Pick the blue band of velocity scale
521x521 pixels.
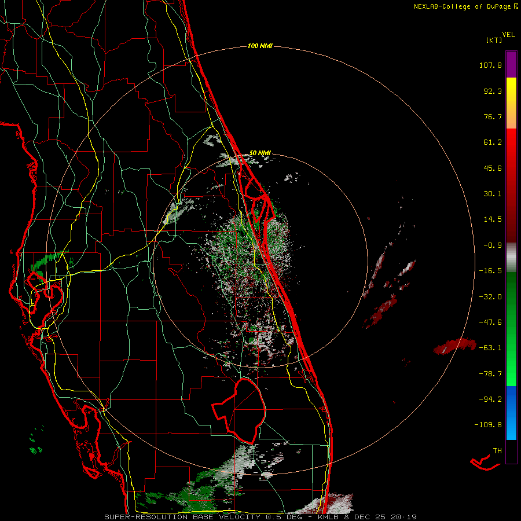511,413
